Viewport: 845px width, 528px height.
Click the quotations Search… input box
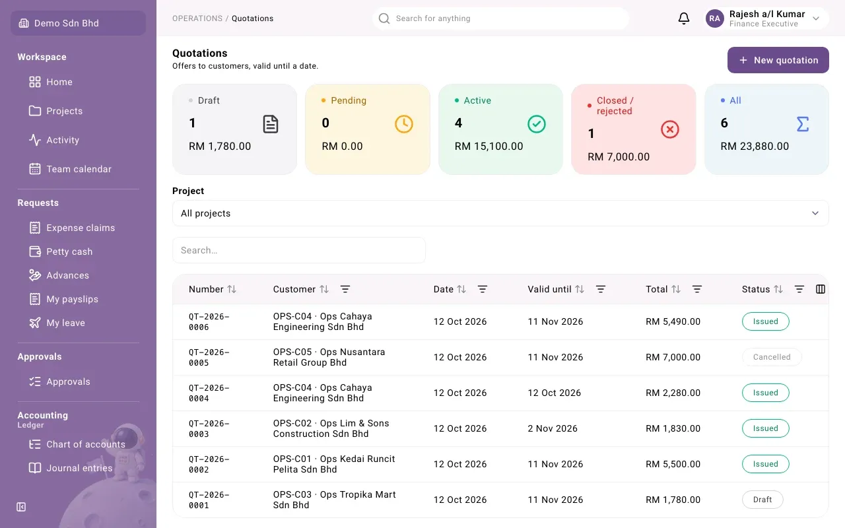pos(299,250)
